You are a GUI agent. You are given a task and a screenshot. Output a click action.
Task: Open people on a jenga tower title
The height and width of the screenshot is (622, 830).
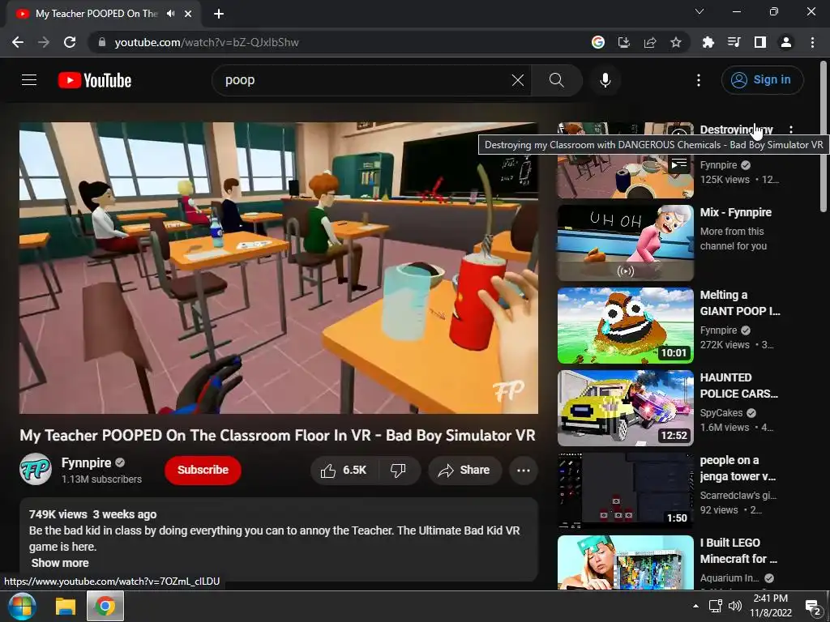(x=738, y=468)
